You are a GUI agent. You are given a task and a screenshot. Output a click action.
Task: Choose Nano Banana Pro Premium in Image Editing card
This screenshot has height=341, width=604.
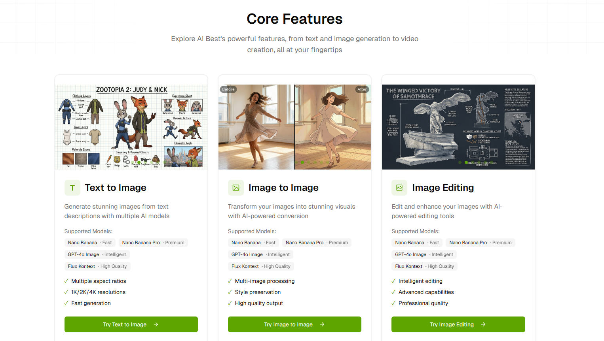coord(481,243)
